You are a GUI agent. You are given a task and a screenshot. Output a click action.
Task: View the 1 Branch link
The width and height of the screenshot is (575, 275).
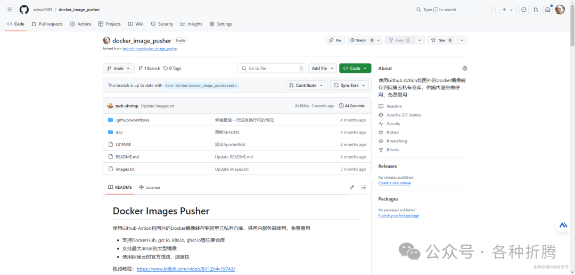[x=149, y=69]
